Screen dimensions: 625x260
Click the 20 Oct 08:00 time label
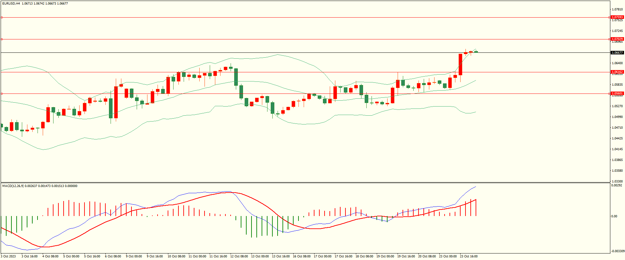coord(427,256)
